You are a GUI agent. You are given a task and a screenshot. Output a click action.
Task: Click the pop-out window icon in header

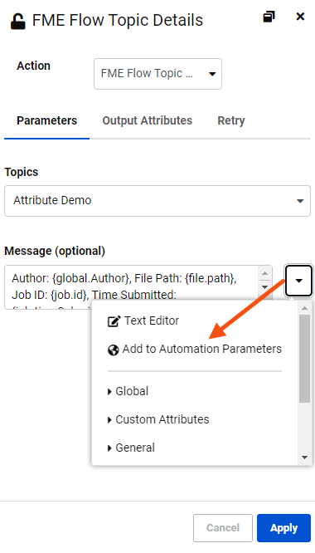pyautogui.click(x=269, y=17)
